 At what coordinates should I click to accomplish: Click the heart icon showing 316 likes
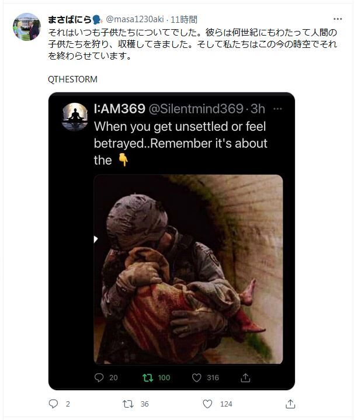tap(197, 378)
